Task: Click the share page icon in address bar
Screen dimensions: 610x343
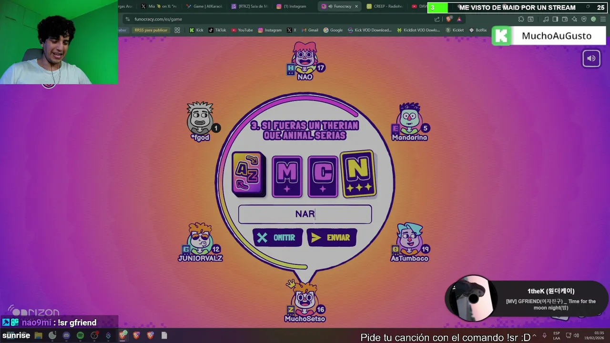Action: point(437,19)
